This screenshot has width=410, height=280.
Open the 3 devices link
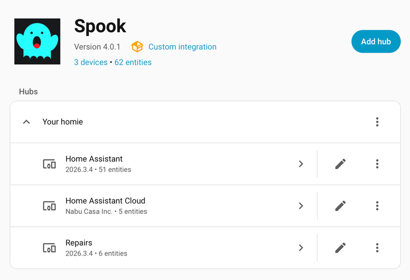point(91,62)
